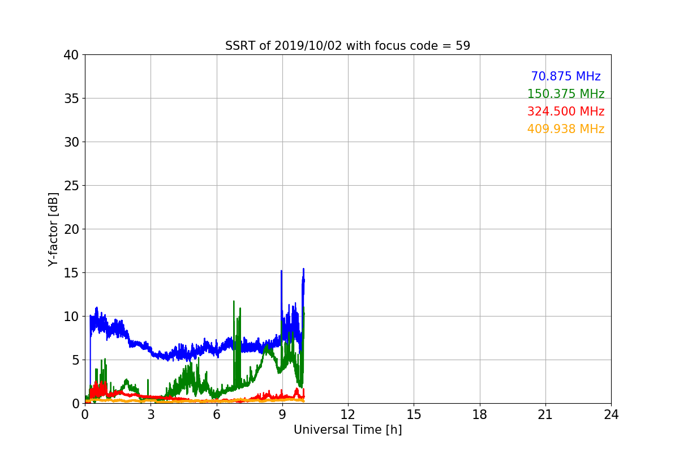Click the y-axis tick label 40
The width and height of the screenshot is (679, 453).
click(x=71, y=55)
